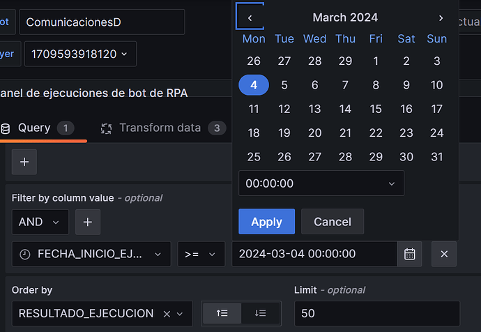Remove the FECHA_INICIO filter with X
481x332 pixels.
(444, 254)
